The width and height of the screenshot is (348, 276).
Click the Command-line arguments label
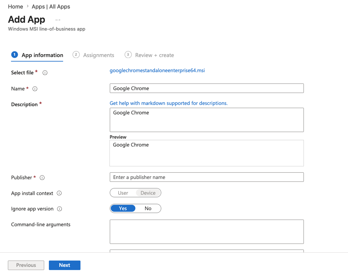[41, 225]
